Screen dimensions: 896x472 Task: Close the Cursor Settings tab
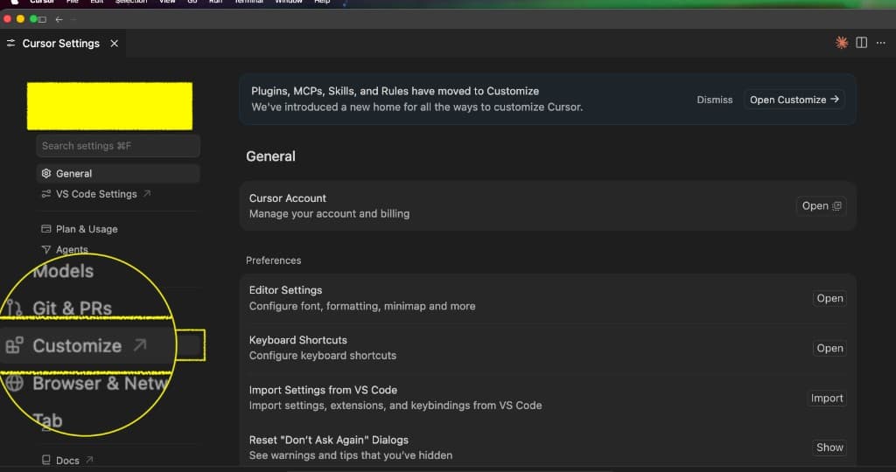(x=115, y=44)
